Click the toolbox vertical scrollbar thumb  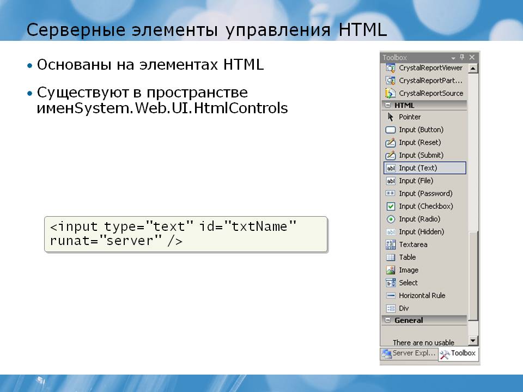click(x=473, y=276)
